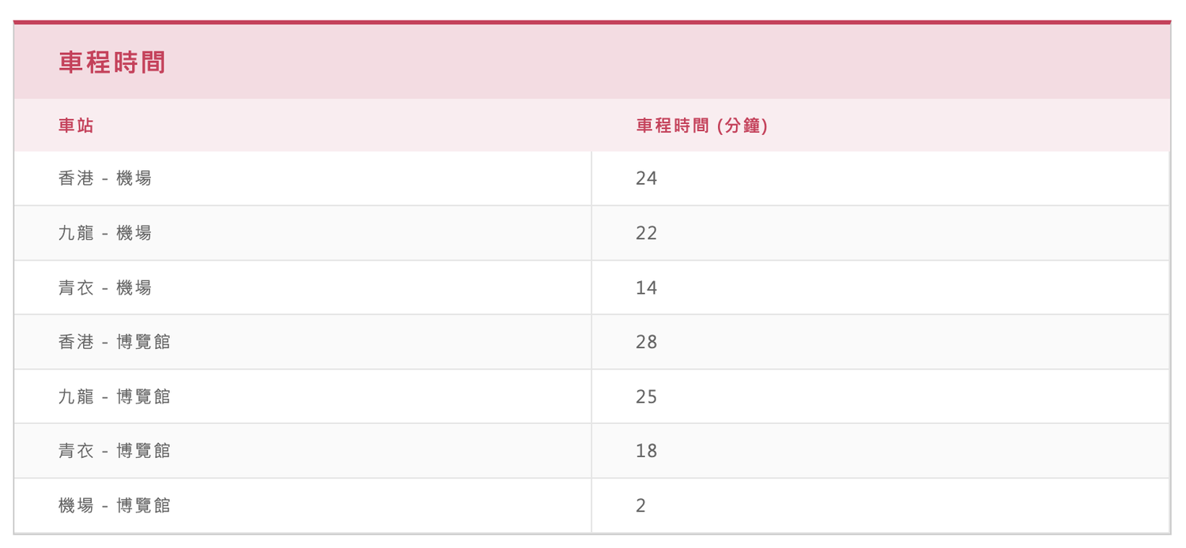Select the 25 minutes journey time cell
Viewport: 1186px width, 548px height.
880,396
